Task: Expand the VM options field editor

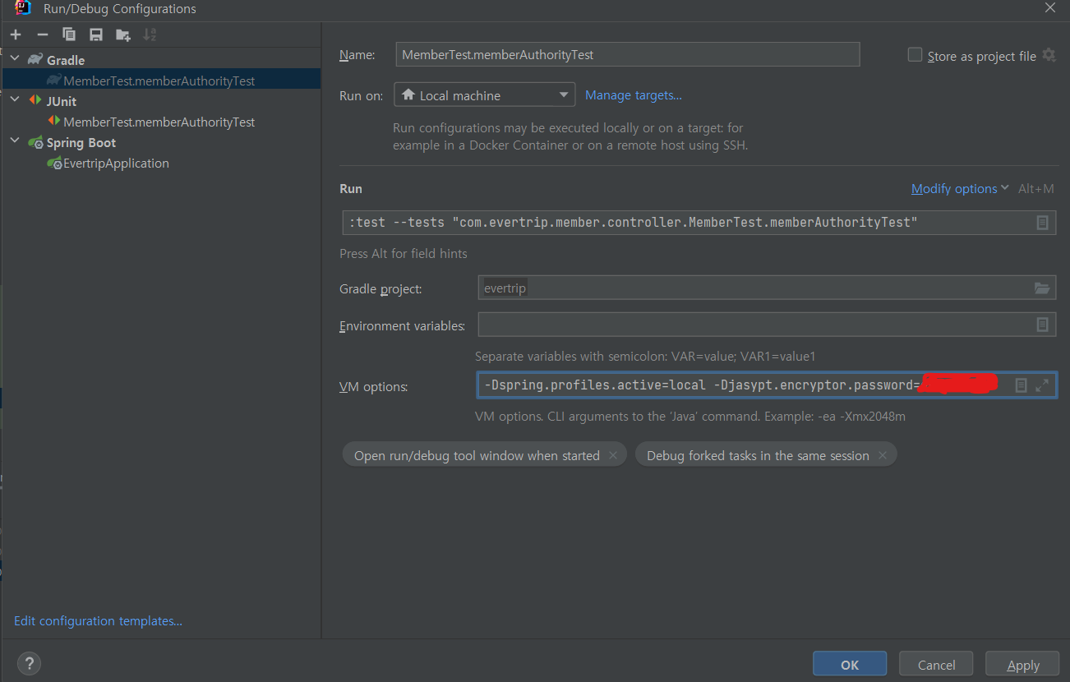Action: [x=1042, y=385]
